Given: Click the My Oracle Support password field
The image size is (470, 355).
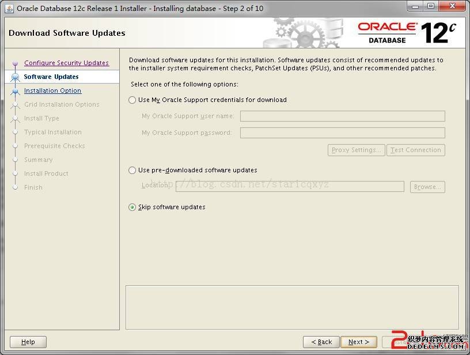Looking at the screenshot, I should pos(342,133).
